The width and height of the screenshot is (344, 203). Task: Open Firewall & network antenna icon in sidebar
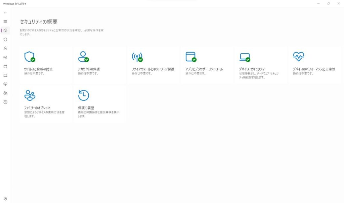coord(5,57)
